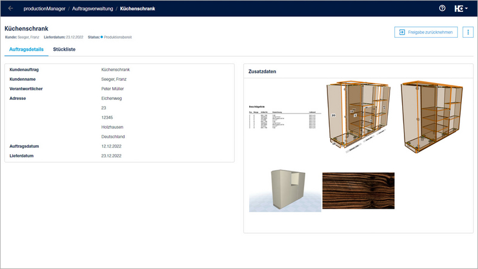Open the dark wood grain texture image

click(358, 191)
